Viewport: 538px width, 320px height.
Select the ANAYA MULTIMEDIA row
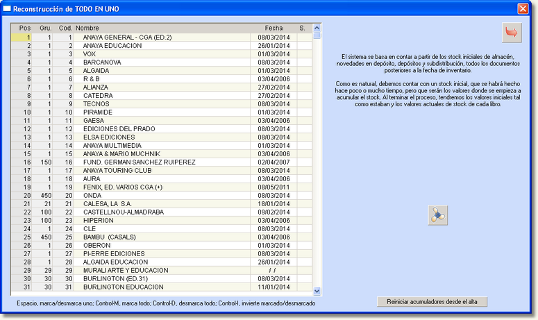tap(162, 146)
